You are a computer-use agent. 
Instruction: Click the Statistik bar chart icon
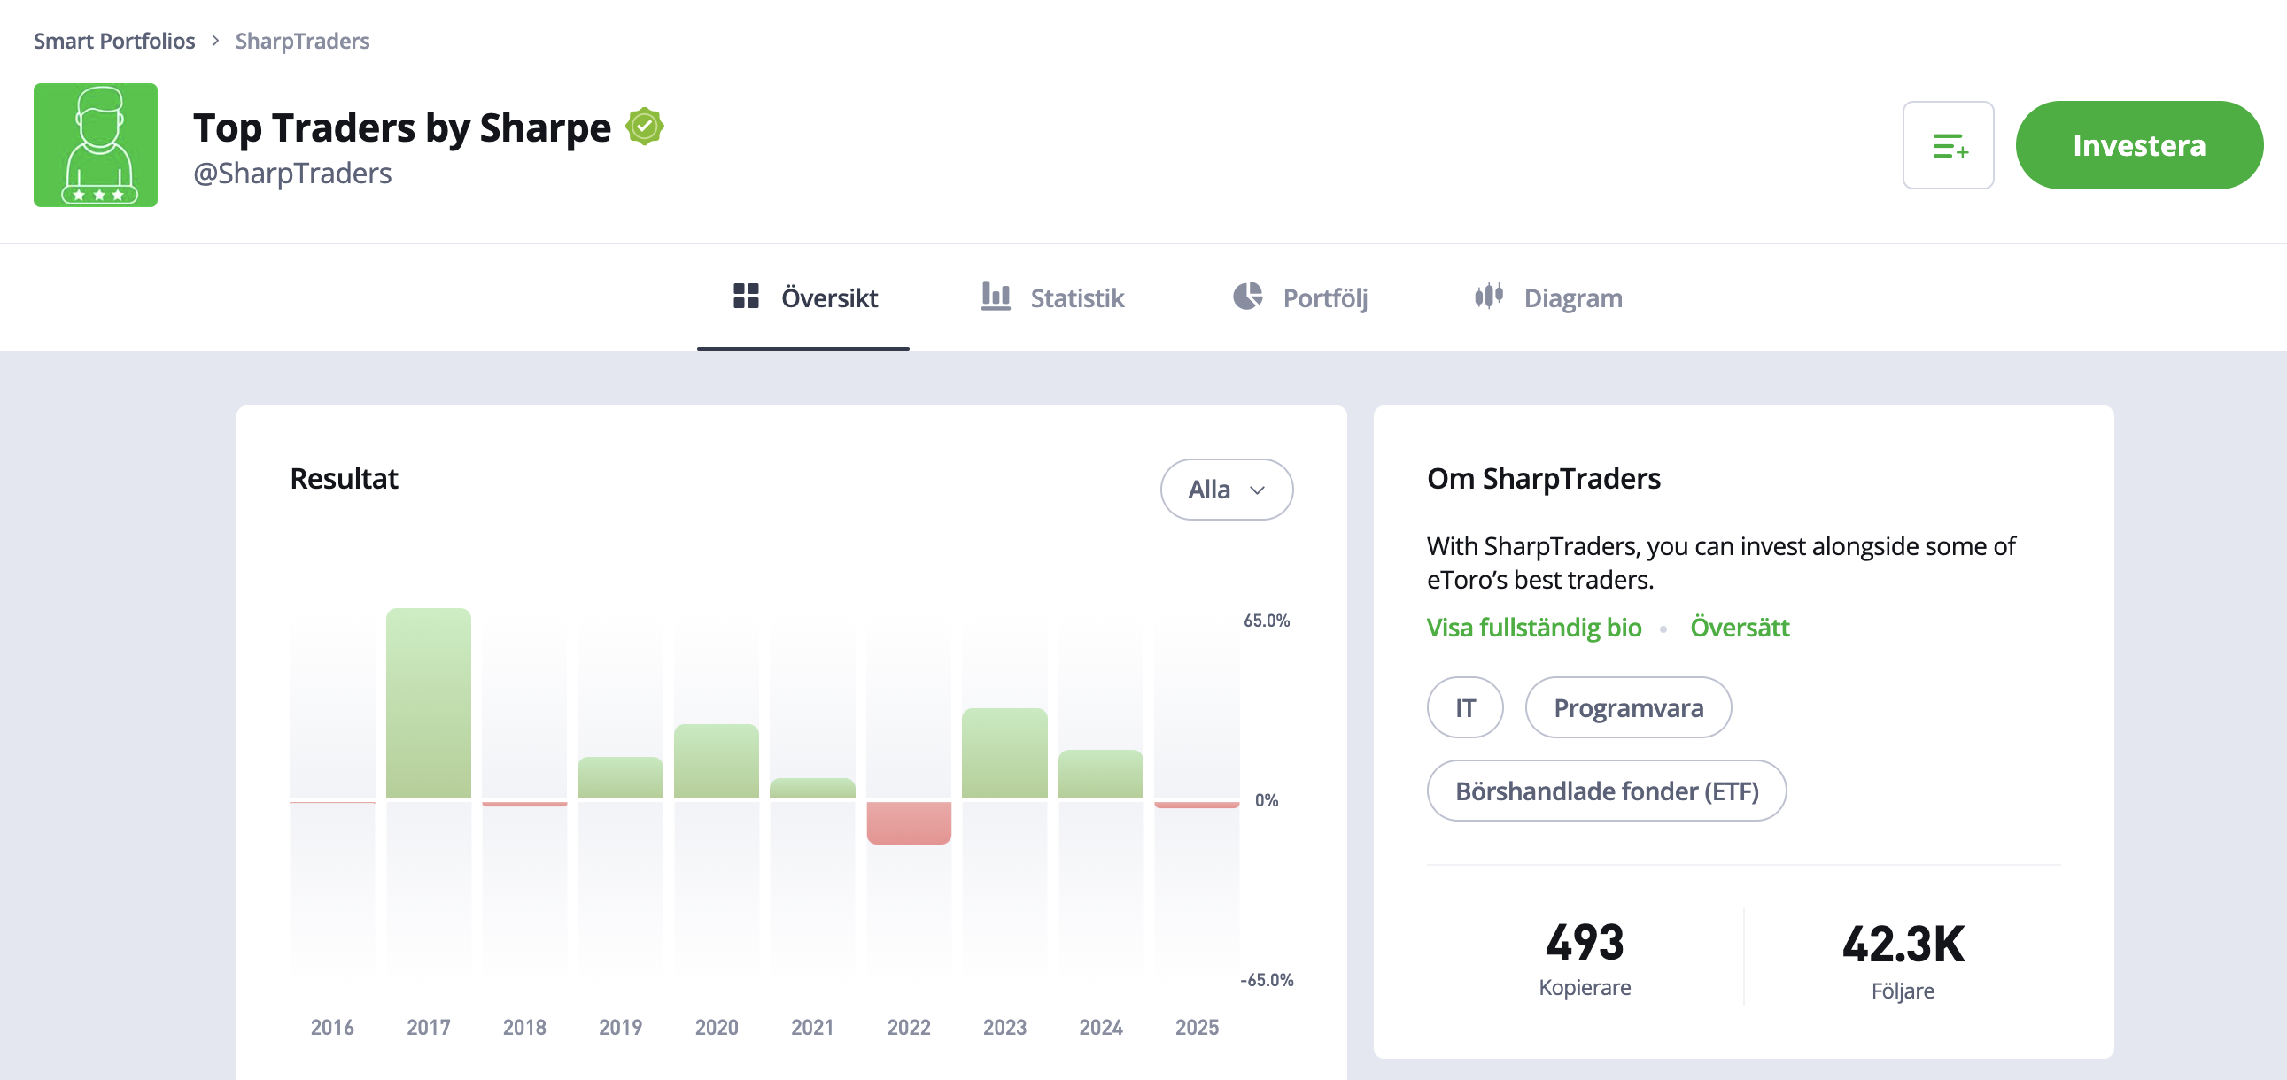pyautogui.click(x=996, y=297)
